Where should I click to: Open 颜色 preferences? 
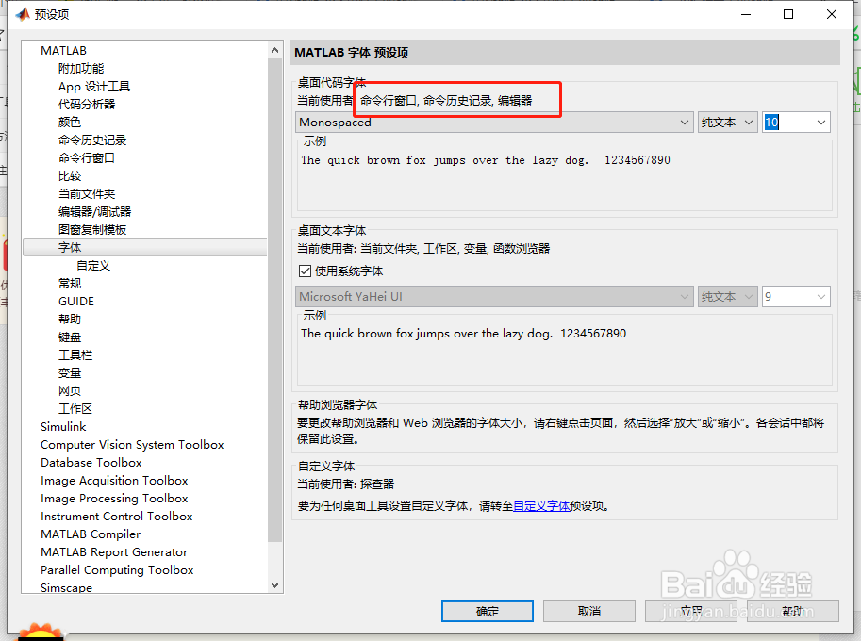[70, 122]
